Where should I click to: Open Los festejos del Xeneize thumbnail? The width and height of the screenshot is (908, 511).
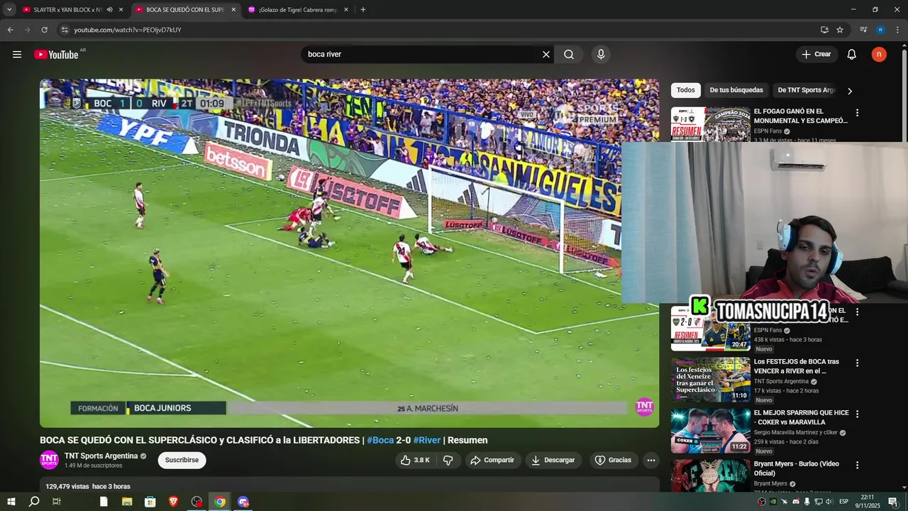711,380
